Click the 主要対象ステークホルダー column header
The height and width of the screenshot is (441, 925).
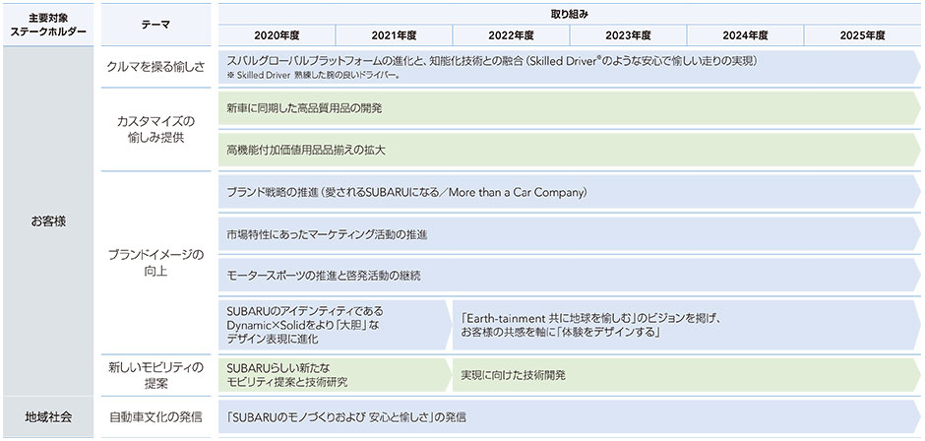click(x=48, y=25)
